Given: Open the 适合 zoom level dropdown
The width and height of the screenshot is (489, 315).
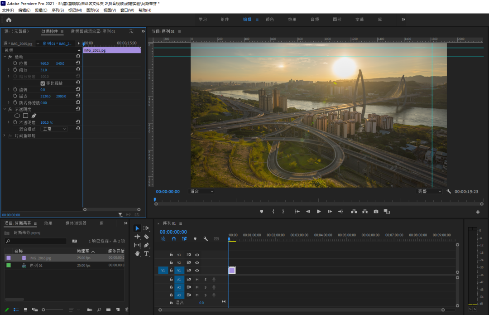Looking at the screenshot, I should point(201,191).
